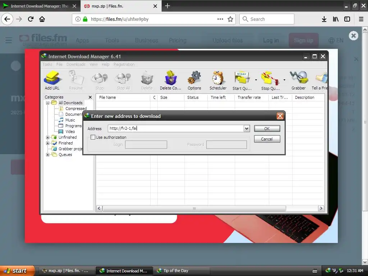
Task: Sort by the File Name column header
Action: pos(123,97)
